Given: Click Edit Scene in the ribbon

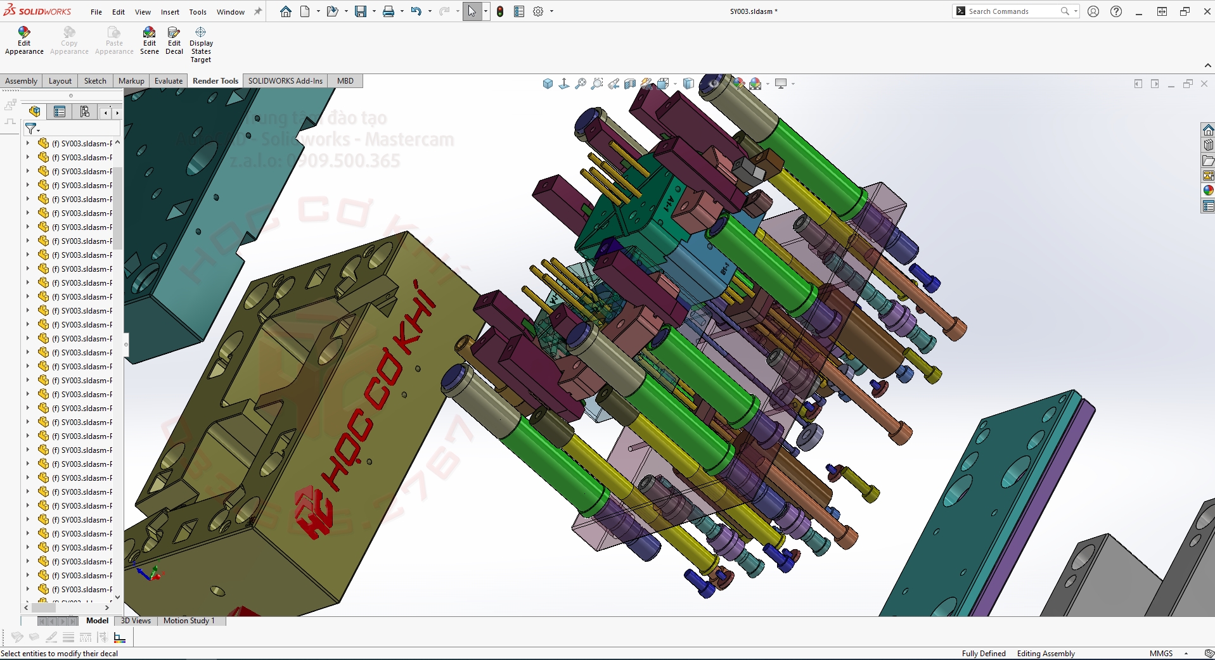Looking at the screenshot, I should [150, 41].
